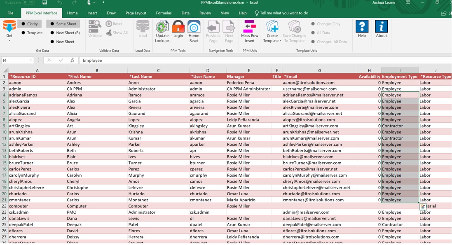This screenshot has width=452, height=245.
Task: Select the Template option
Action: click(x=32, y=33)
